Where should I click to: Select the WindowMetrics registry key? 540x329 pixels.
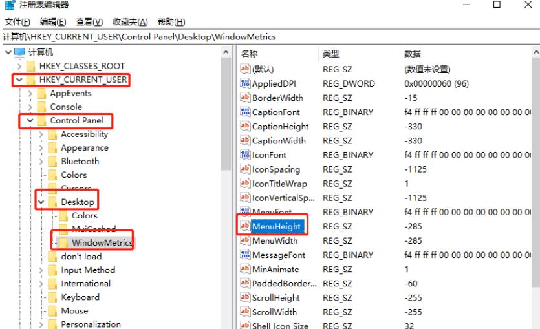pyautogui.click(x=102, y=243)
